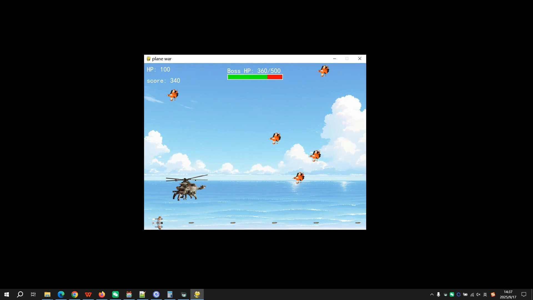Click the Boss HP progress bar
Image resolution: width=533 pixels, height=300 pixels.
point(255,77)
